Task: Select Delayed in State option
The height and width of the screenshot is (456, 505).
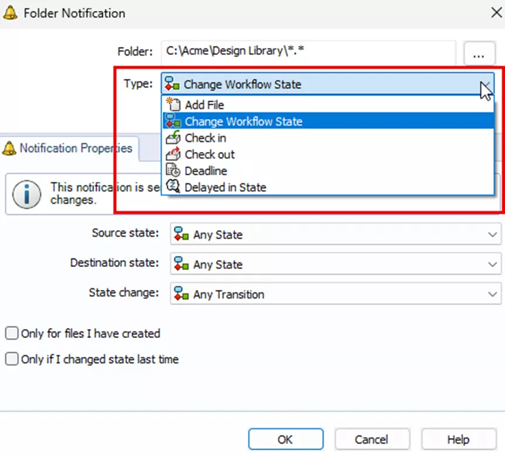Action: click(328, 187)
